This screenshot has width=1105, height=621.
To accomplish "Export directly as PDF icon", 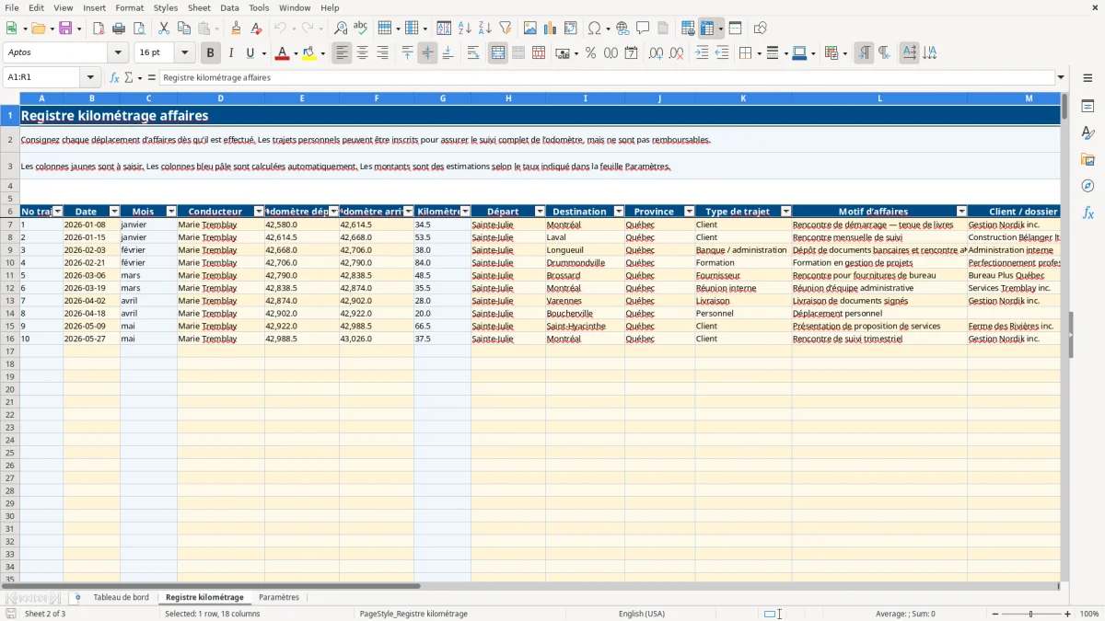I will tap(99, 29).
